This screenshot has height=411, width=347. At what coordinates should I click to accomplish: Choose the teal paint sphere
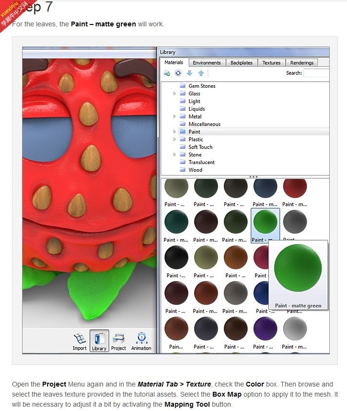176,222
